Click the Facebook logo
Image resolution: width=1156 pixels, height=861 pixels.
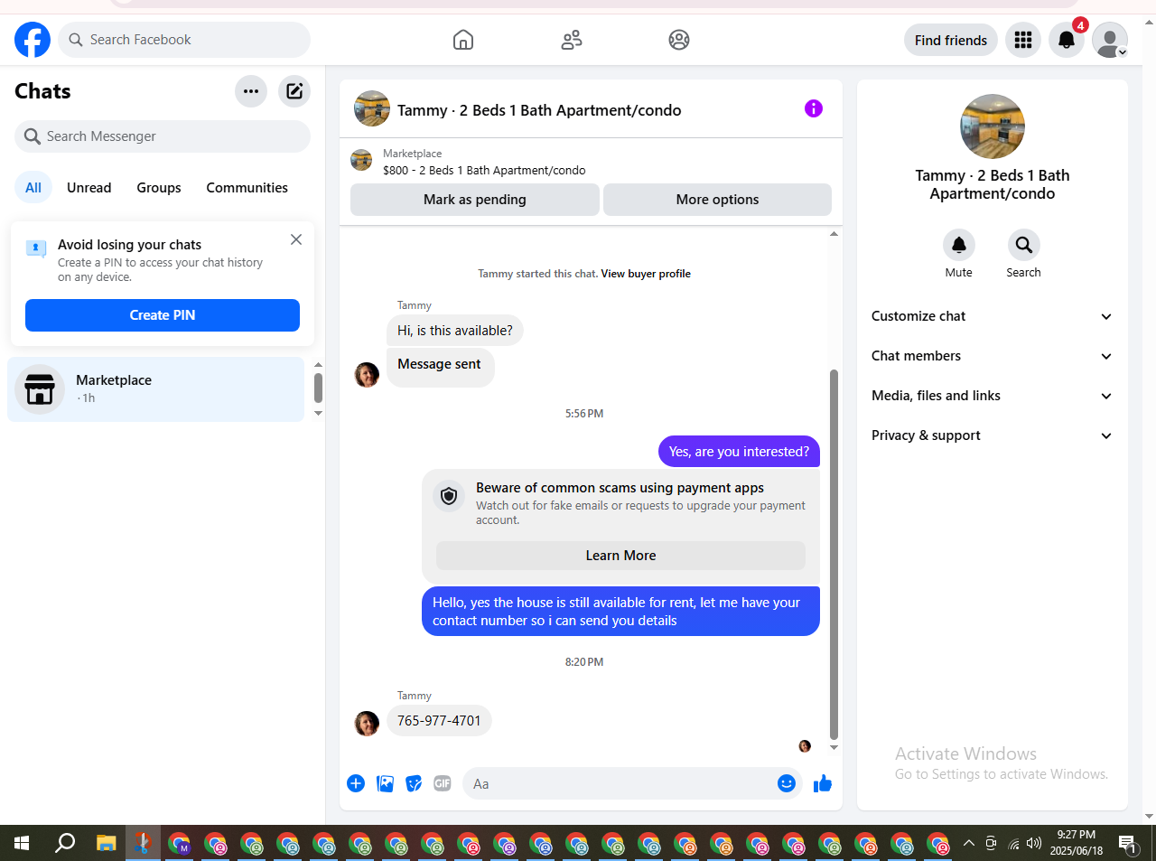(33, 40)
